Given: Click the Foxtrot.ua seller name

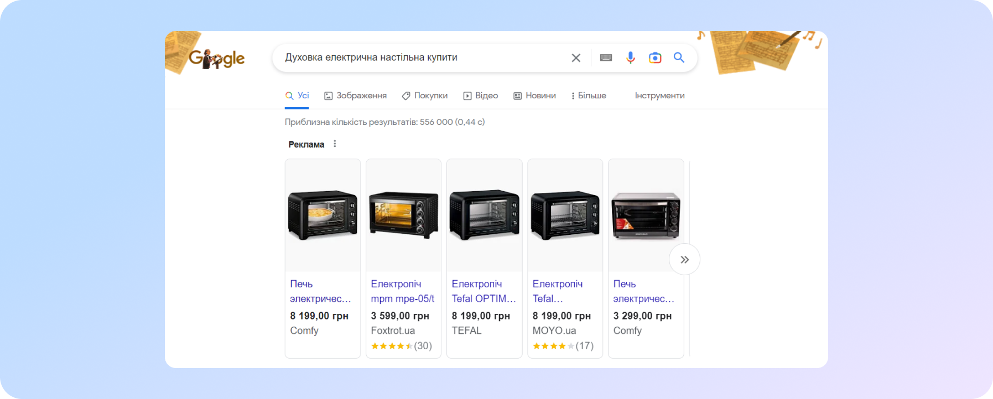Looking at the screenshot, I should pyautogui.click(x=393, y=330).
